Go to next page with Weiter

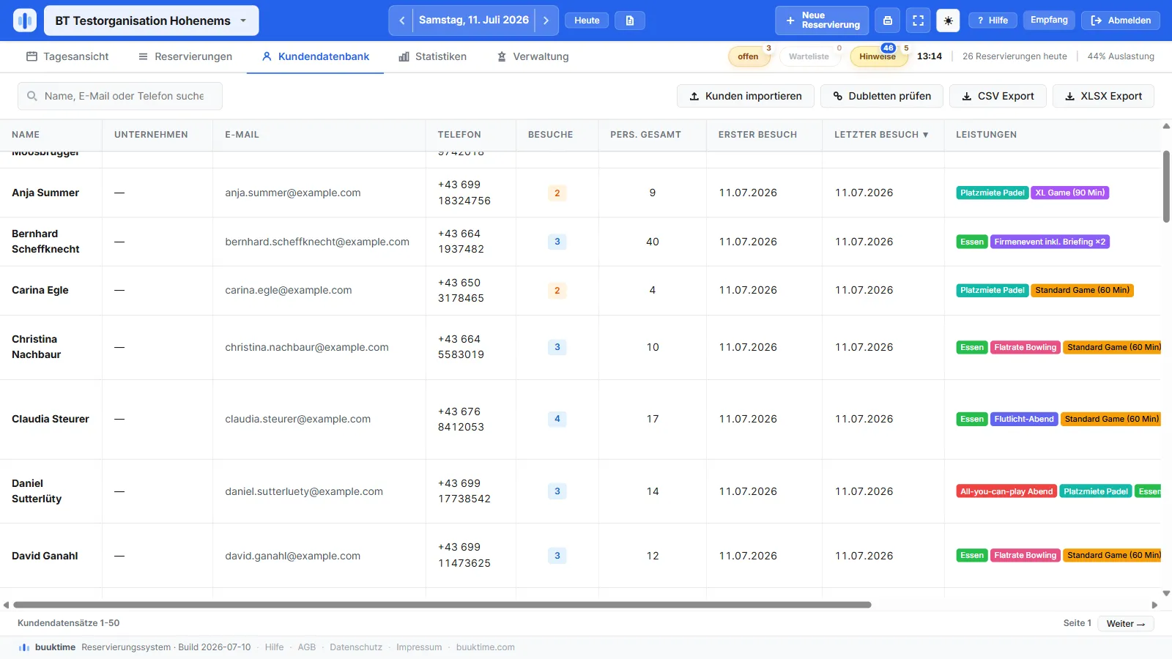coord(1126,624)
